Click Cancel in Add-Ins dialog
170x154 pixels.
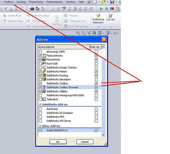pos(85,142)
